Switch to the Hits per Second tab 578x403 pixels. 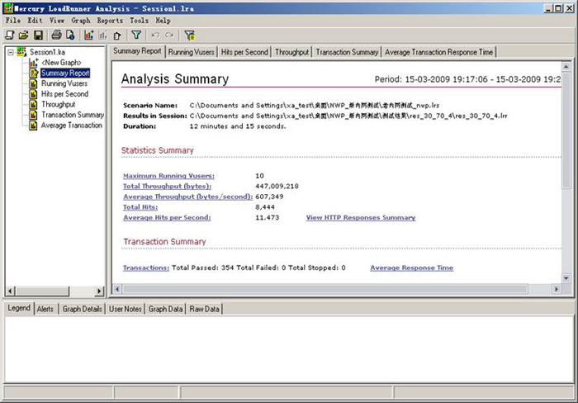244,52
